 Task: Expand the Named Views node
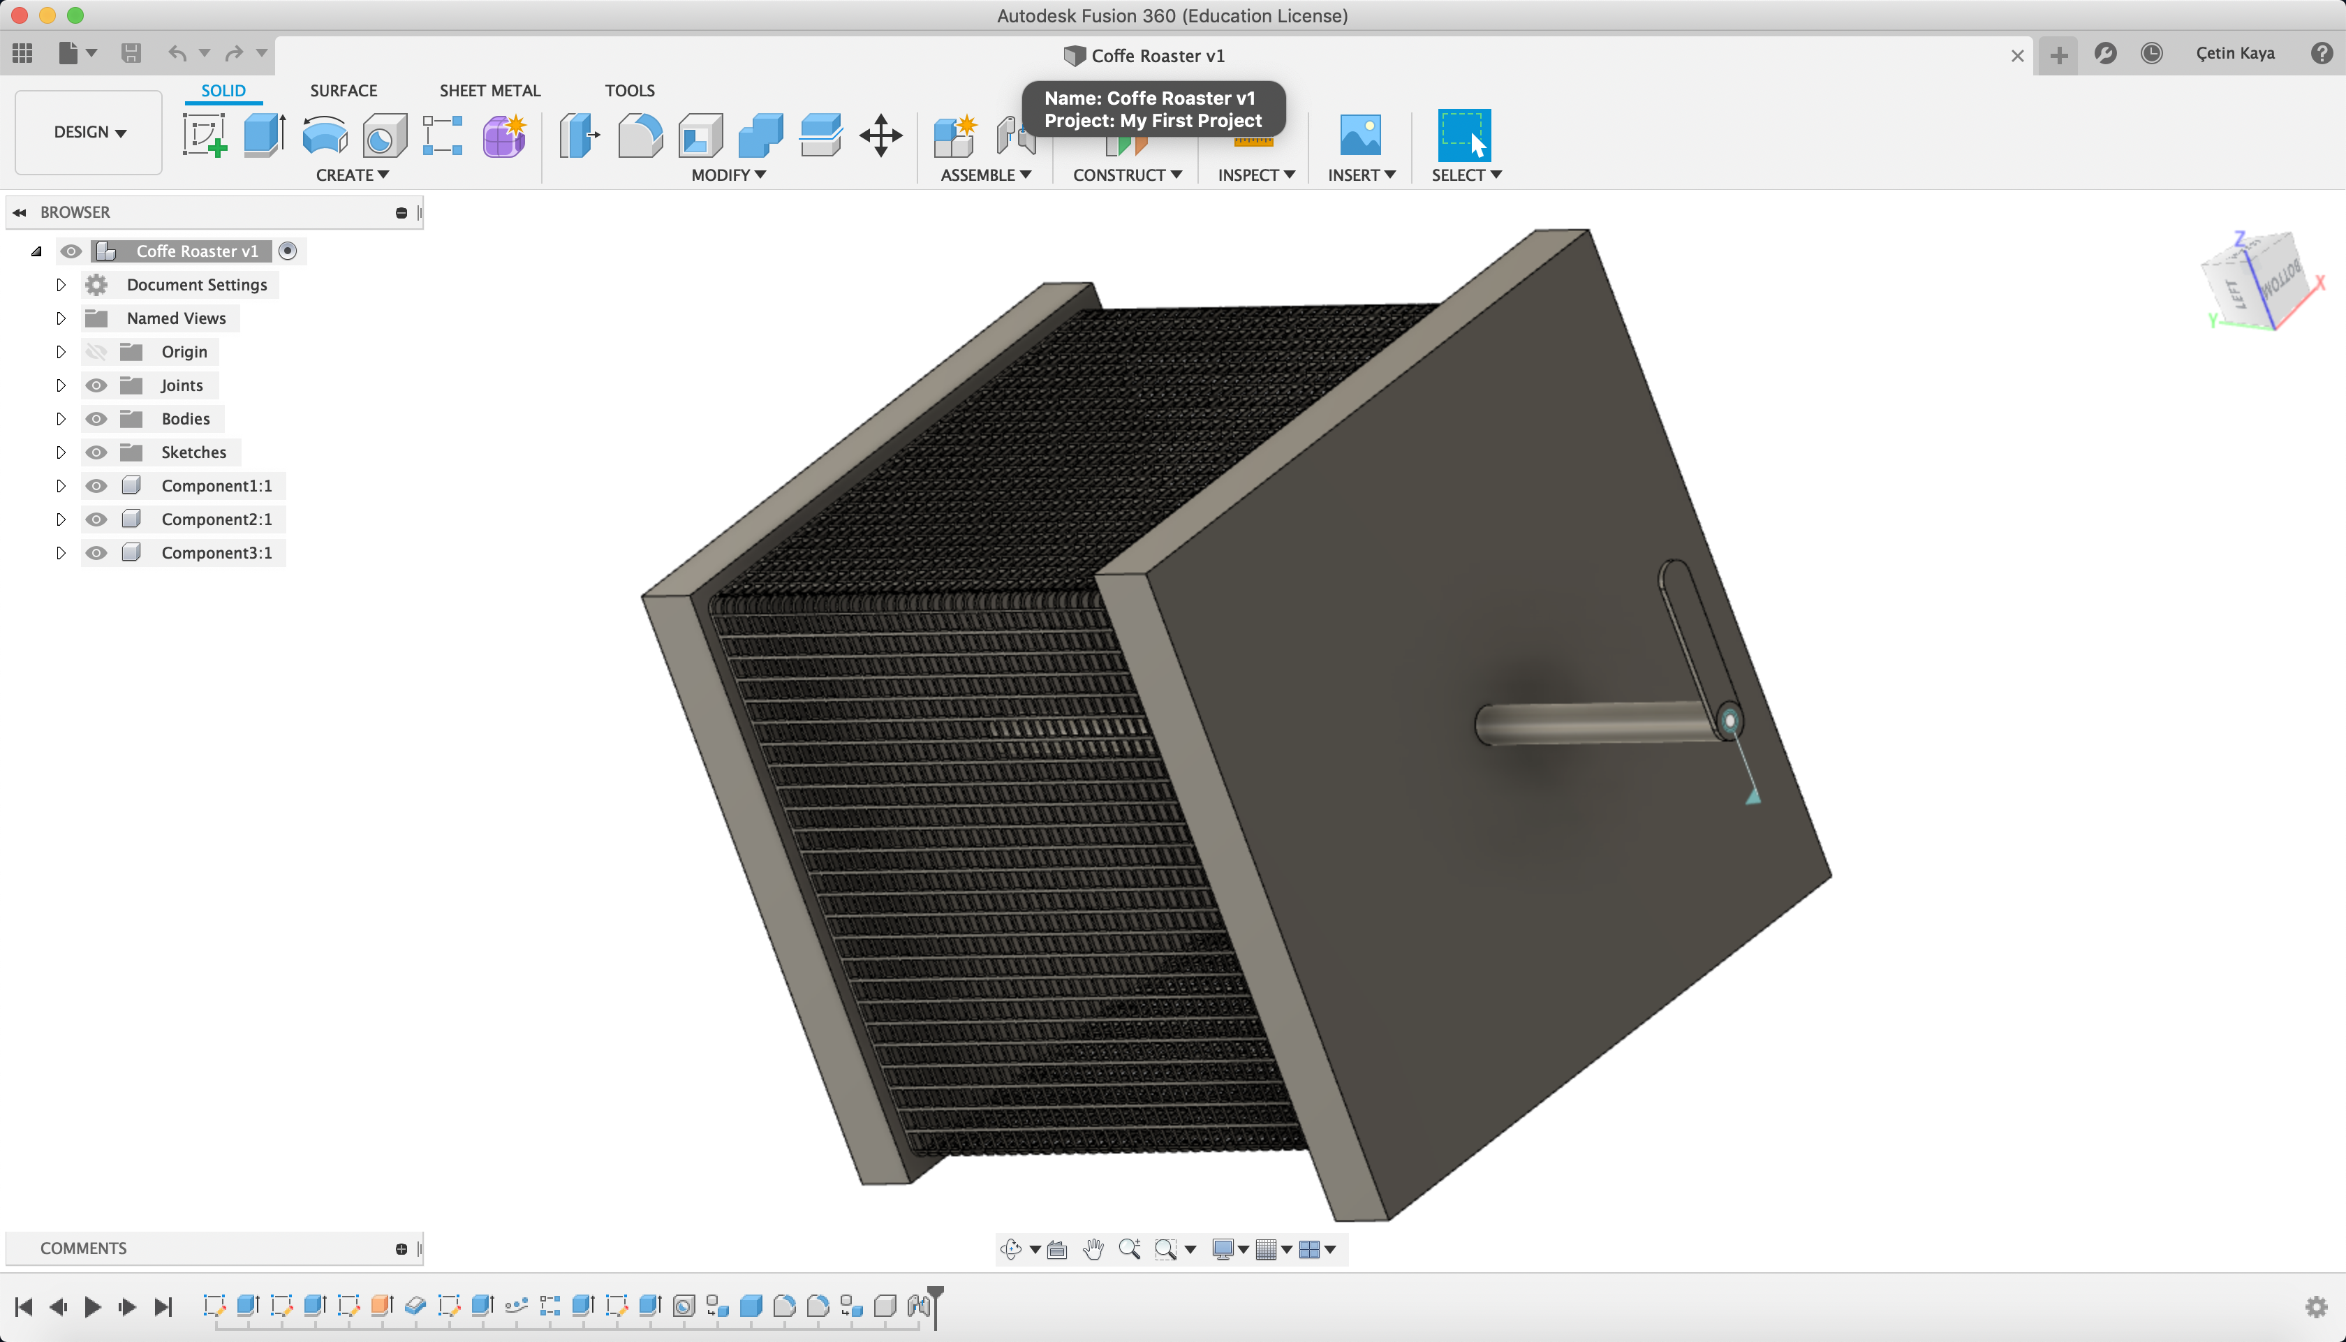[x=61, y=318]
